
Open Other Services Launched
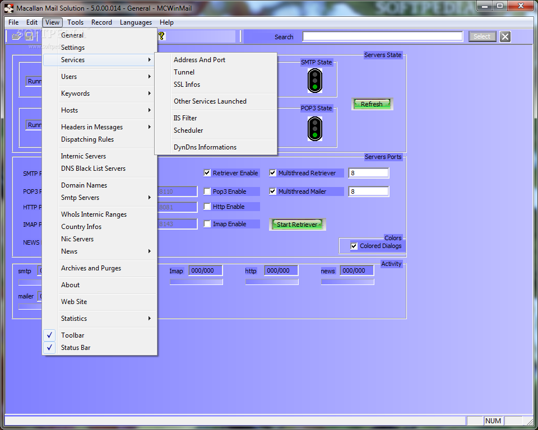tap(216, 101)
